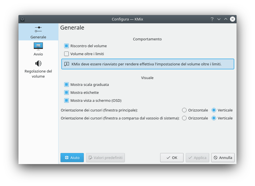Select Orizzontale for system tray popup sliders
255x186 pixels.
[184, 118]
